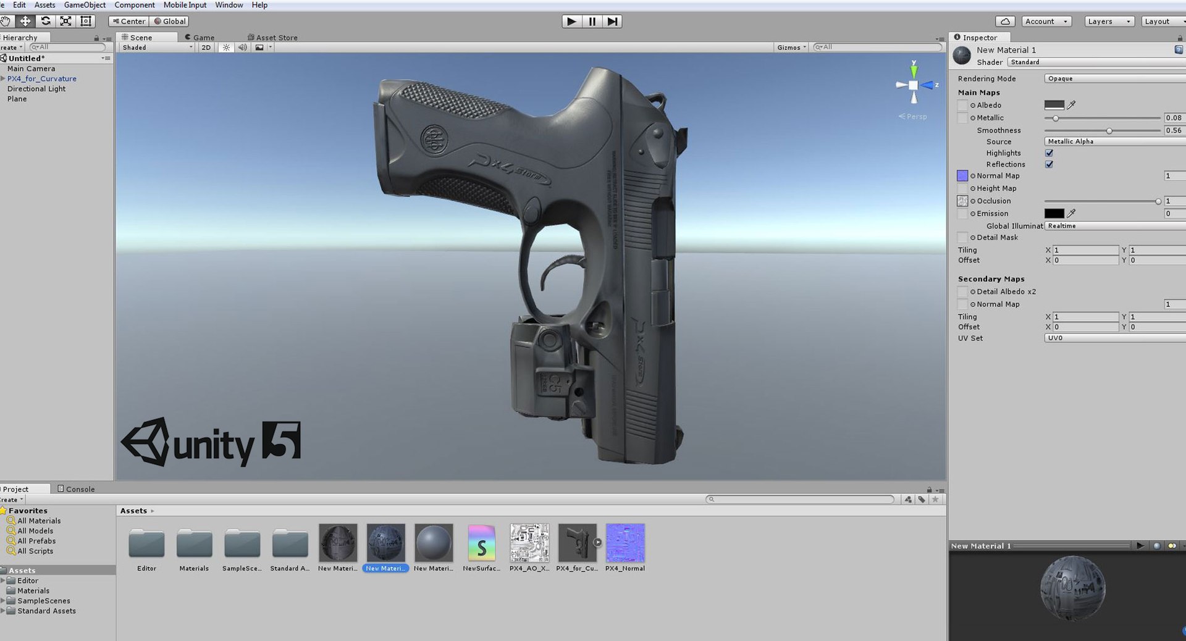Toggle Global handle rotation

pos(170,21)
